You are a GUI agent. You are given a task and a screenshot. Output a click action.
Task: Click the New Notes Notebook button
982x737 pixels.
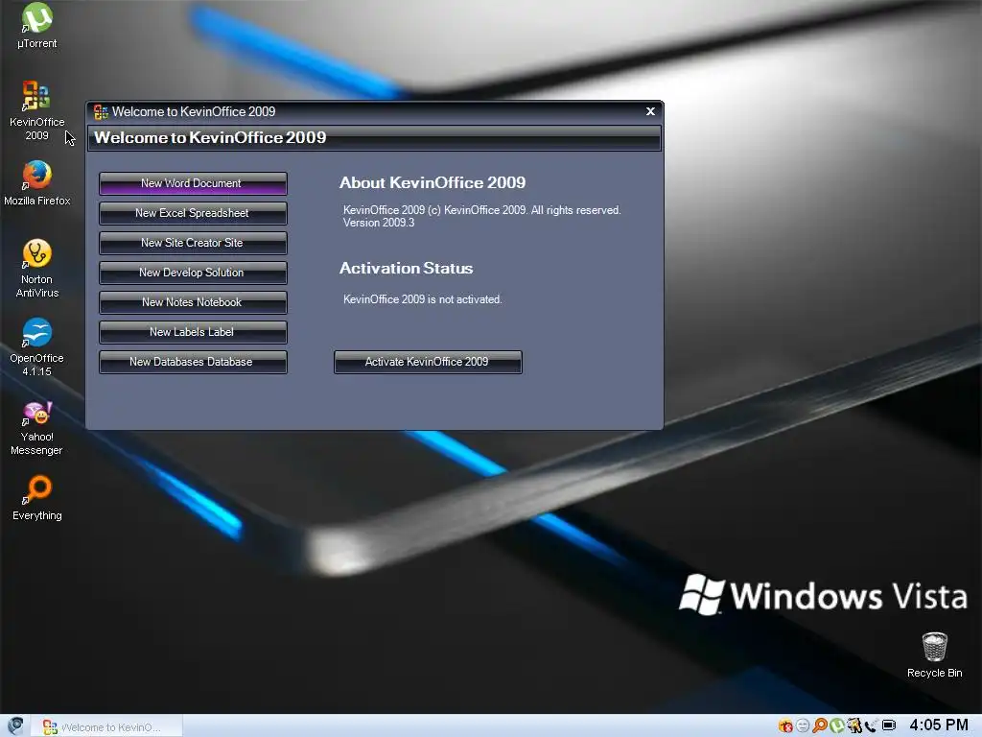193,302
